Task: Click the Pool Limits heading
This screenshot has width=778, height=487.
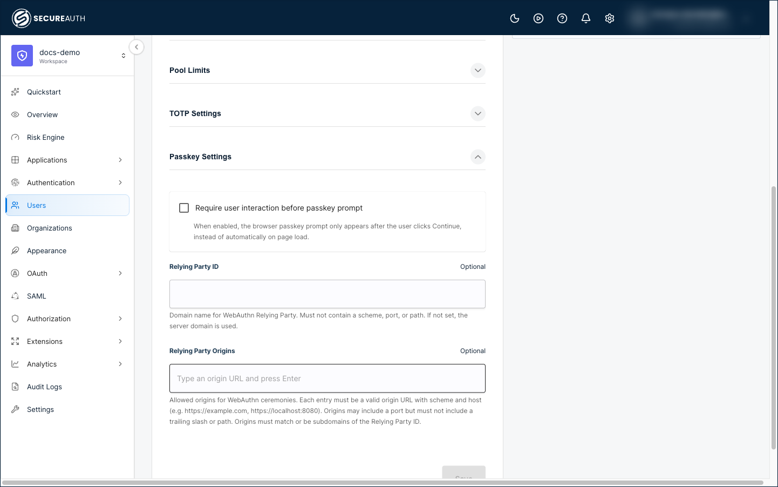Action: (x=189, y=70)
